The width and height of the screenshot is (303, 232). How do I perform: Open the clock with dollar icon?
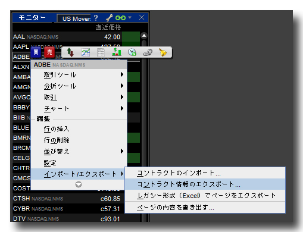[x=132, y=52]
